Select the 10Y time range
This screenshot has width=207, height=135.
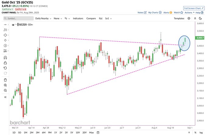[x=78, y=133]
